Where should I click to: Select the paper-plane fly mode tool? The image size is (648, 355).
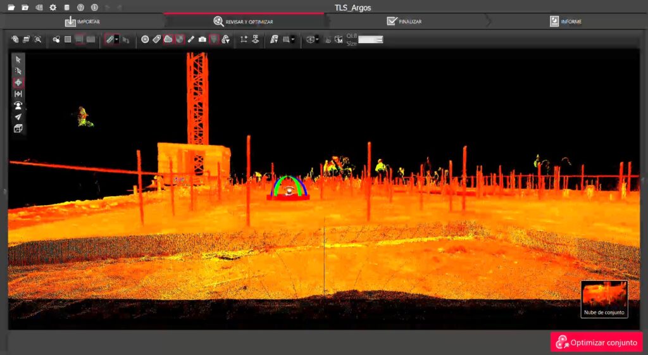click(x=18, y=116)
